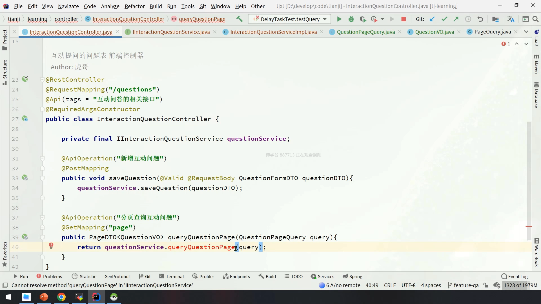The width and height of the screenshot is (541, 304).
Task: Collapse the saveQuestion method fold marker
Action: [42, 178]
